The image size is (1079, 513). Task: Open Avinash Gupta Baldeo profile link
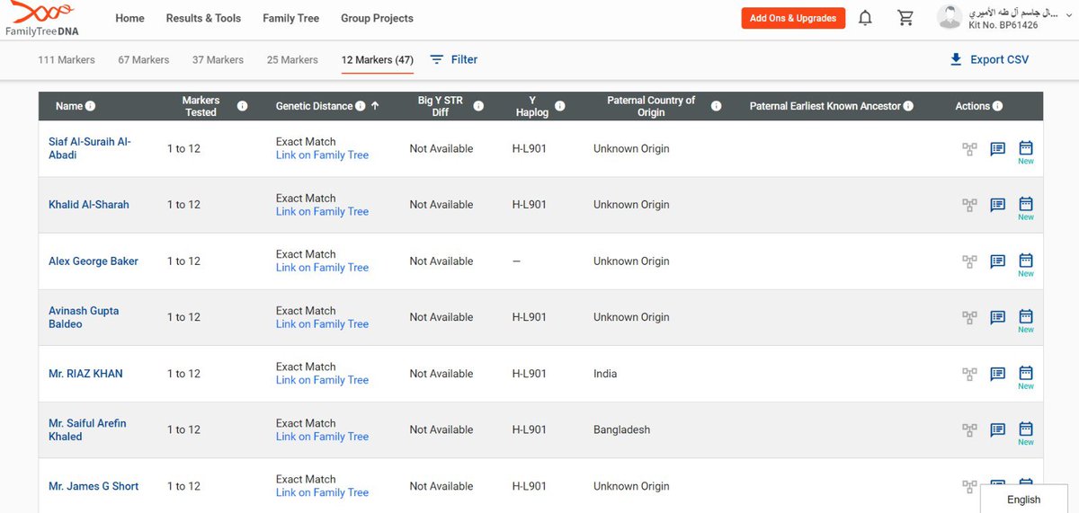pyautogui.click(x=84, y=317)
